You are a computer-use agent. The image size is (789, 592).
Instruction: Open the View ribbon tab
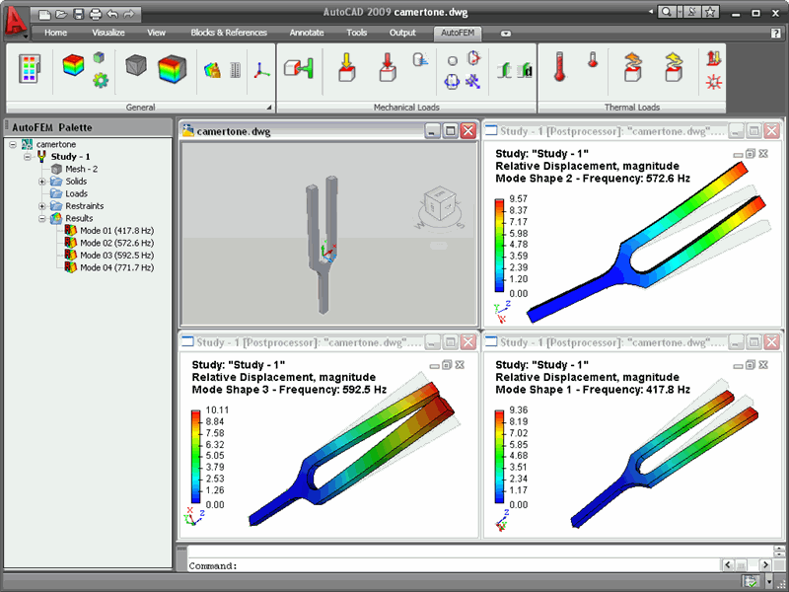pos(156,33)
